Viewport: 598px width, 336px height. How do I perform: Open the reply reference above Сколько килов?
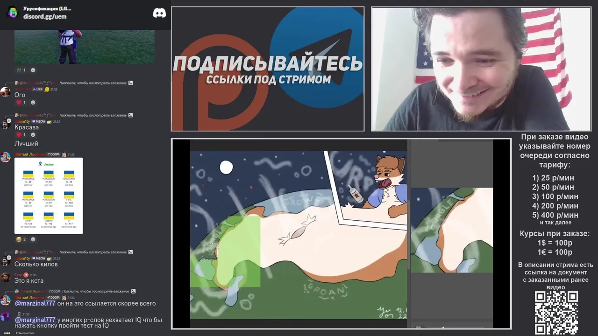(x=73, y=252)
